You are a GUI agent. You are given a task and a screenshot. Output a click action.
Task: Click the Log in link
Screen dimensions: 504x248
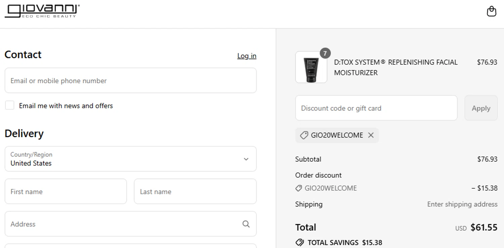(x=247, y=56)
